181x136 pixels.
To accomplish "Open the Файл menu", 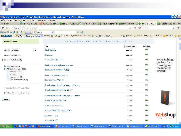I will (3, 20).
